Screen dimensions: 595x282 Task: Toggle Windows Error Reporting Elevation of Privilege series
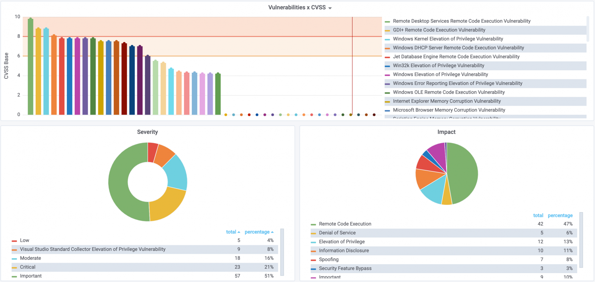457,83
